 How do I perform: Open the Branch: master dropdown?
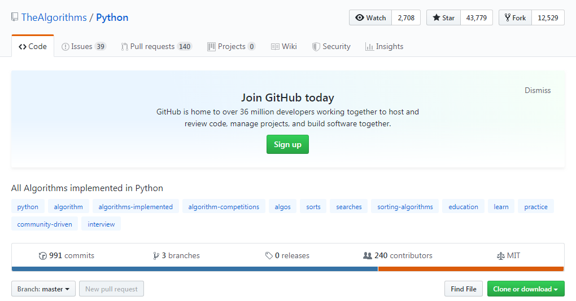click(43, 289)
